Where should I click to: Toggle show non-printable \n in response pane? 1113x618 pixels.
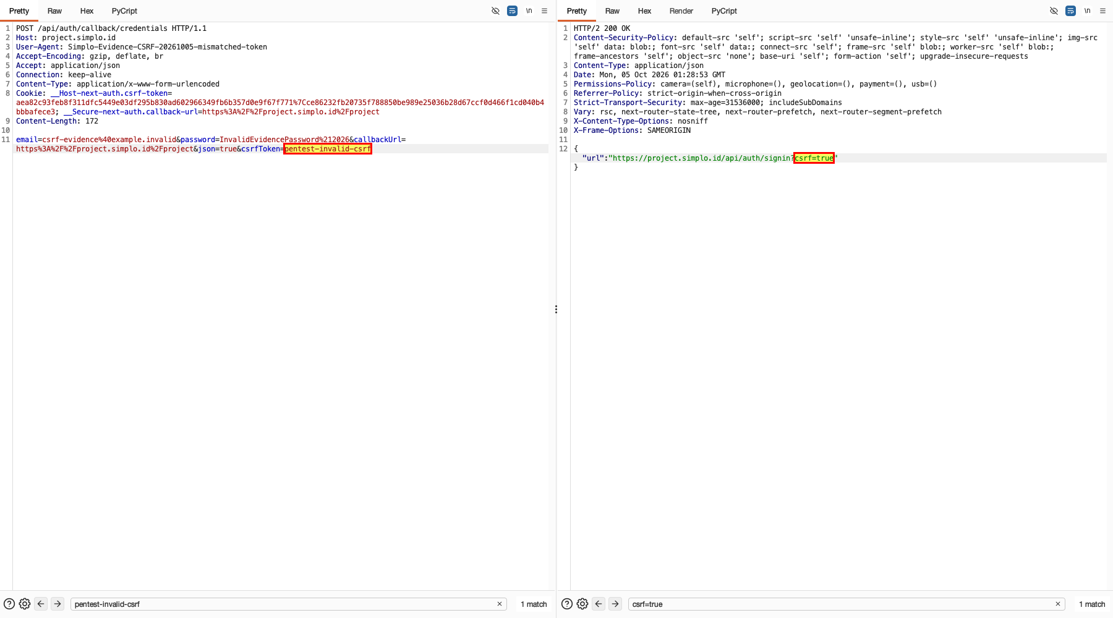click(1087, 11)
